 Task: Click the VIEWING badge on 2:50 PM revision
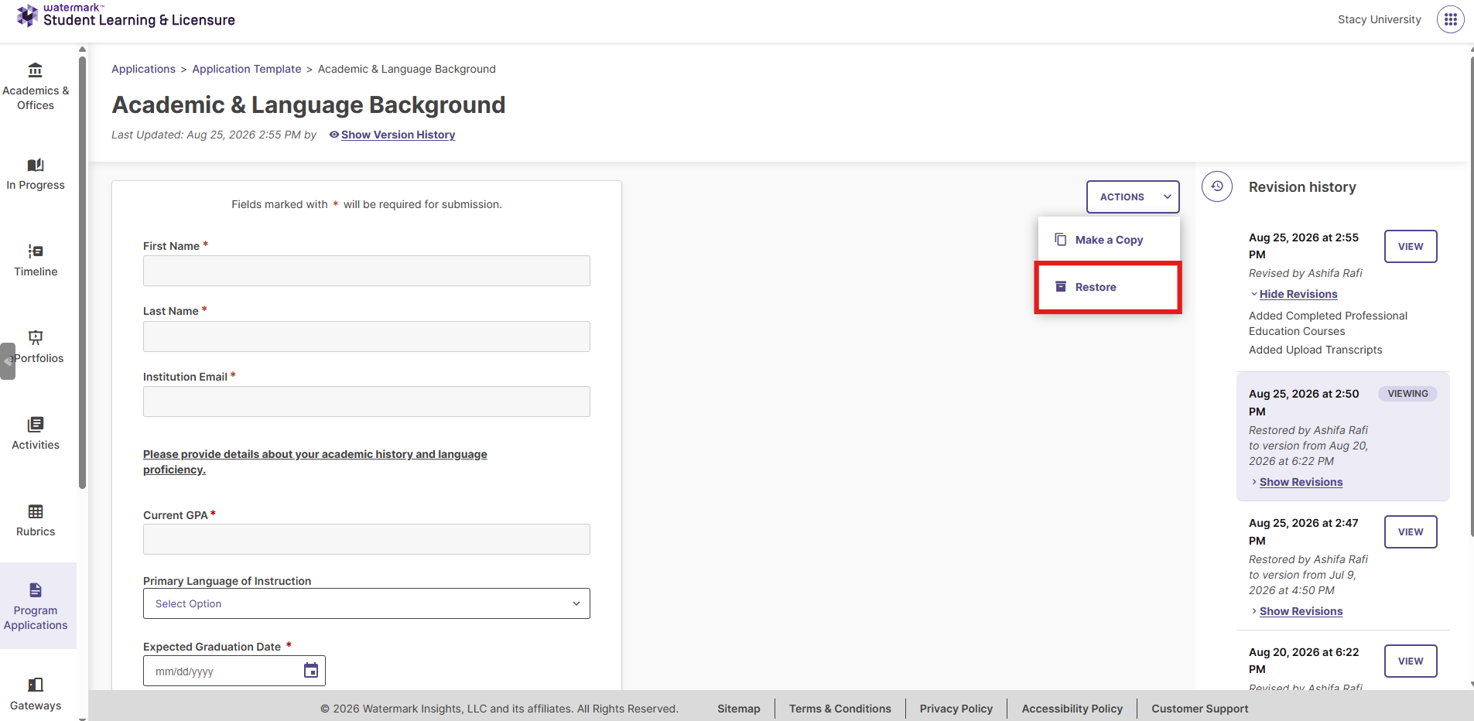tap(1407, 394)
